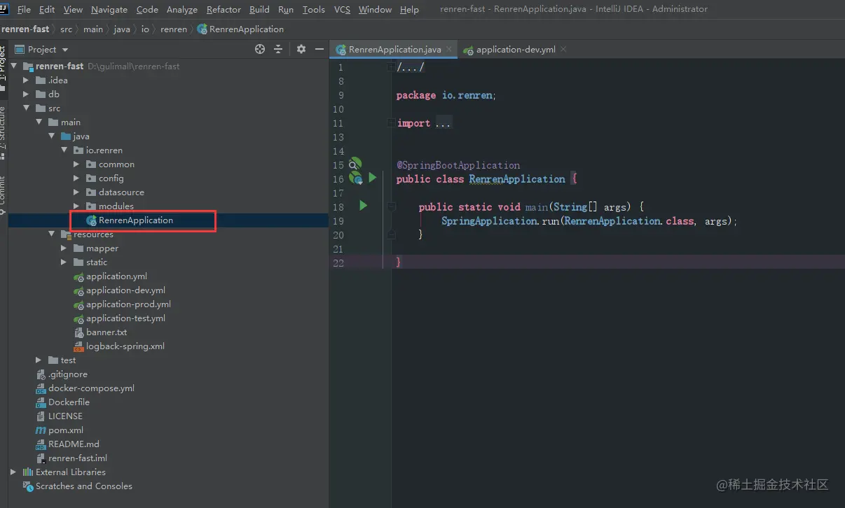Place the cursor on line number 22

point(338,262)
